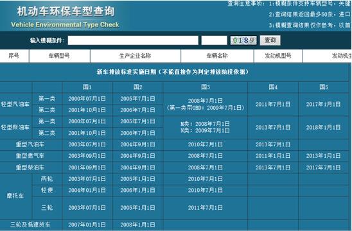The image size is (352, 231).
Task: Select the 序号 column header
Action: pos(14,56)
